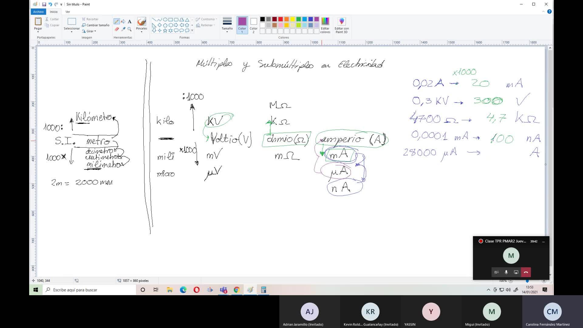Screen dimensions: 583x328
Task: Select the Text tool
Action: pos(130,22)
